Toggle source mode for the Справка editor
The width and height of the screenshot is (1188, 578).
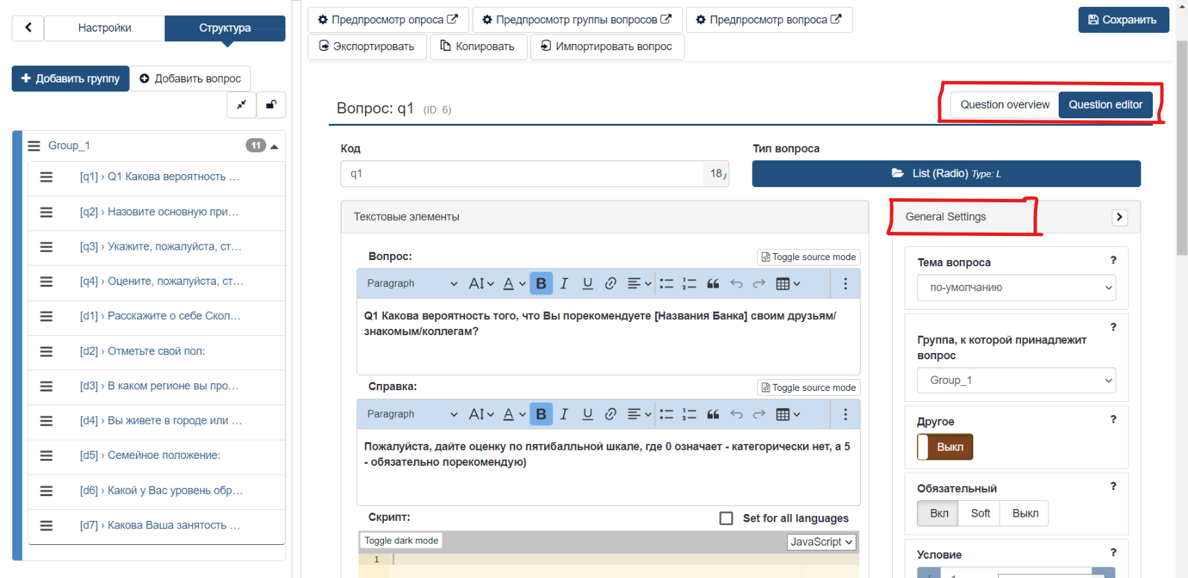click(x=809, y=388)
